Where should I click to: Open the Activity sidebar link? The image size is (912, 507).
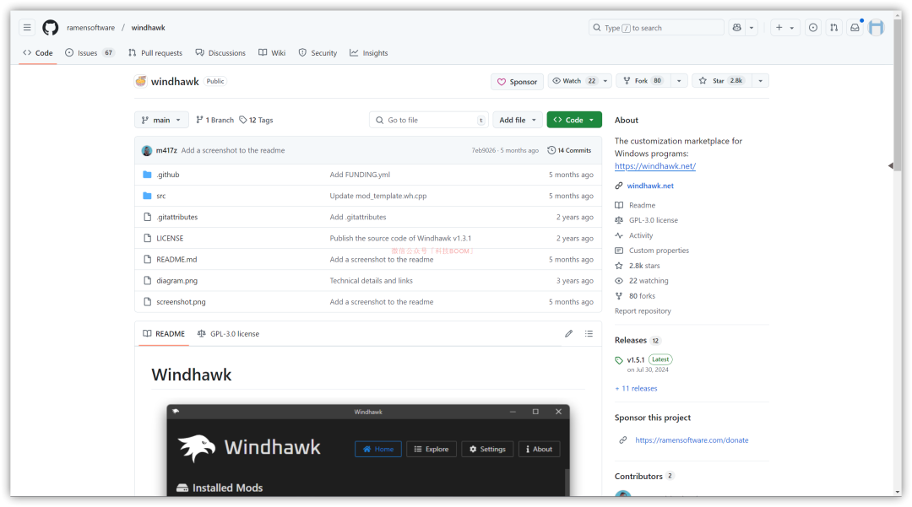640,236
